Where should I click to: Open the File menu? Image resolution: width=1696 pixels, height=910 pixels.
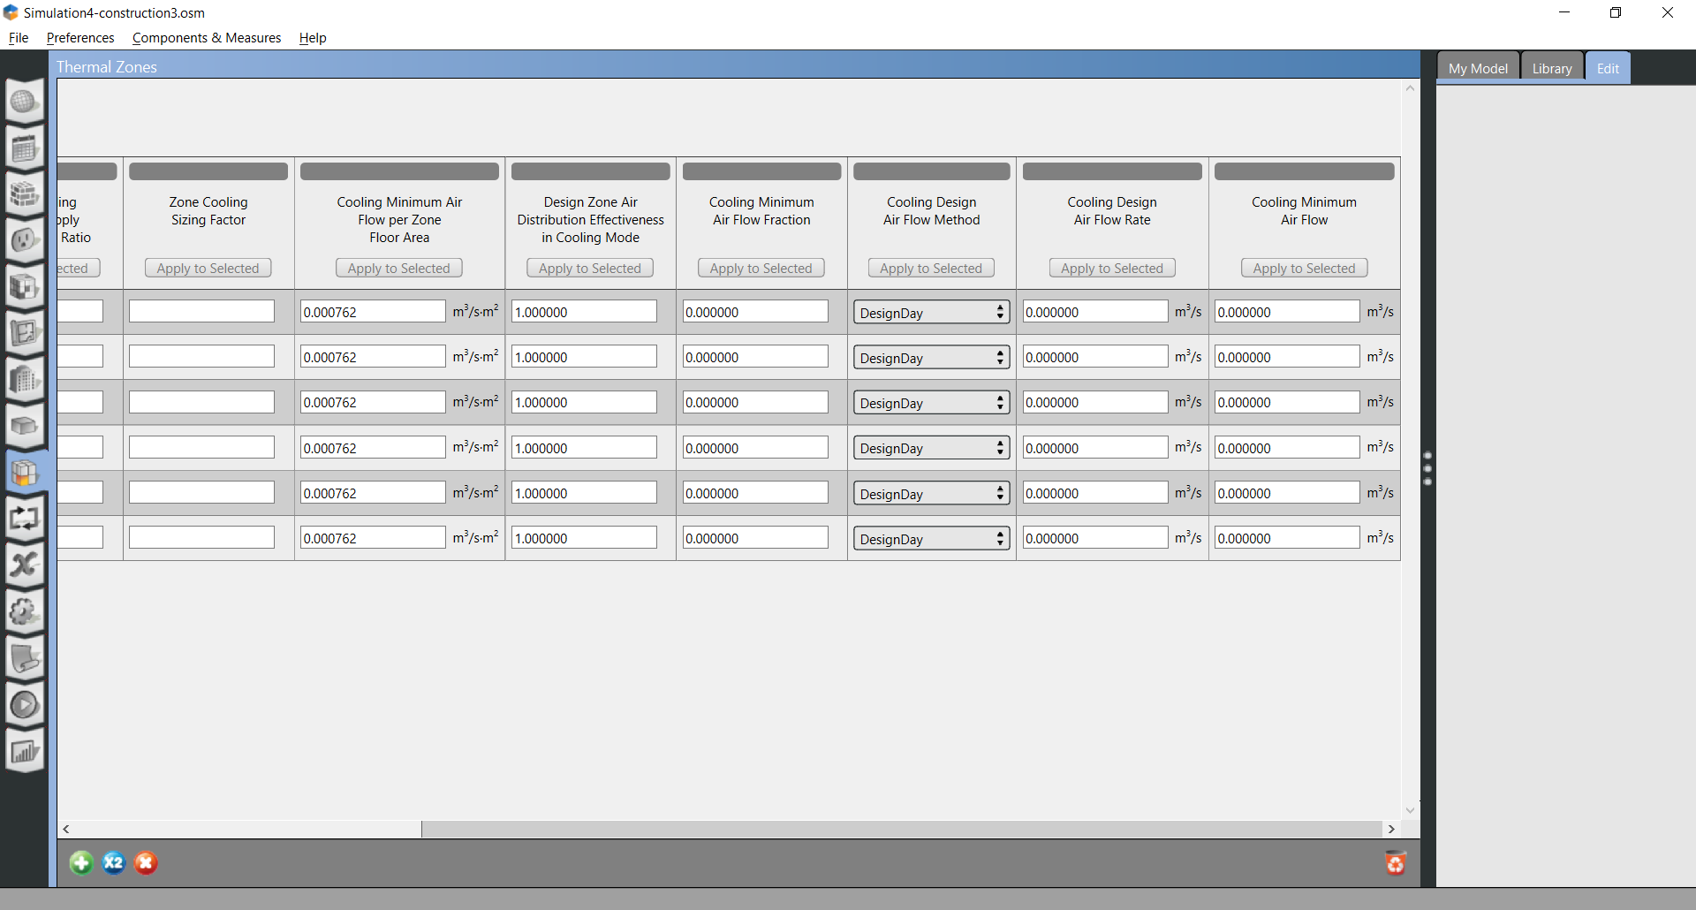click(19, 37)
